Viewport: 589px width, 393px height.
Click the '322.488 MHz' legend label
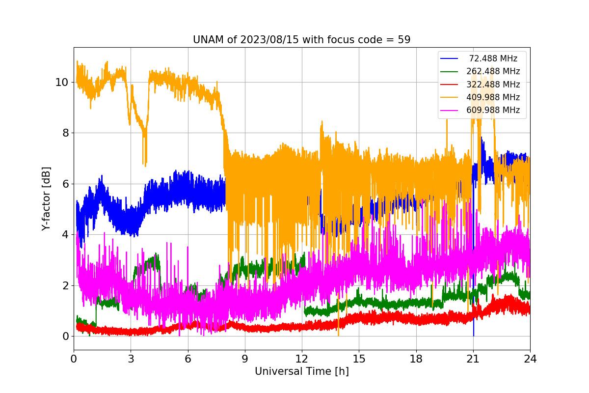click(x=493, y=84)
